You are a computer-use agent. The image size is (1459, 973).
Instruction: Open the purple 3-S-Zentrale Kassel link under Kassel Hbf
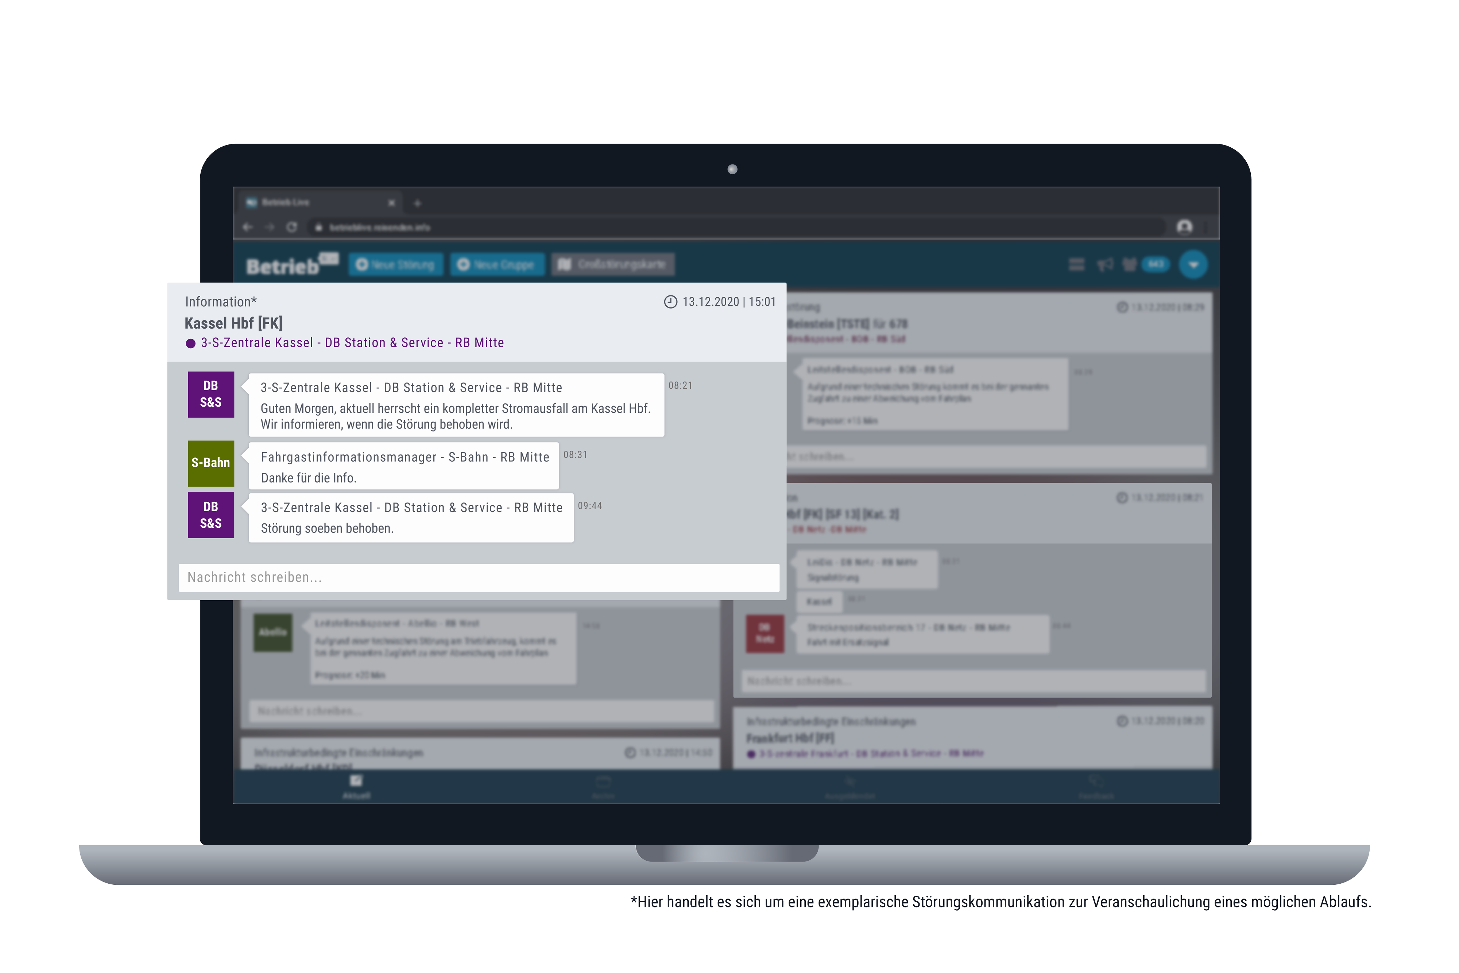pos(352,342)
